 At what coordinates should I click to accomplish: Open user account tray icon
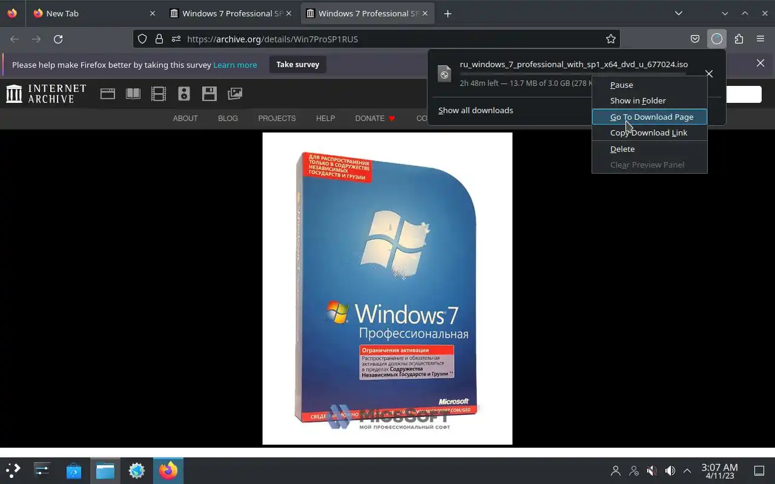pyautogui.click(x=616, y=471)
